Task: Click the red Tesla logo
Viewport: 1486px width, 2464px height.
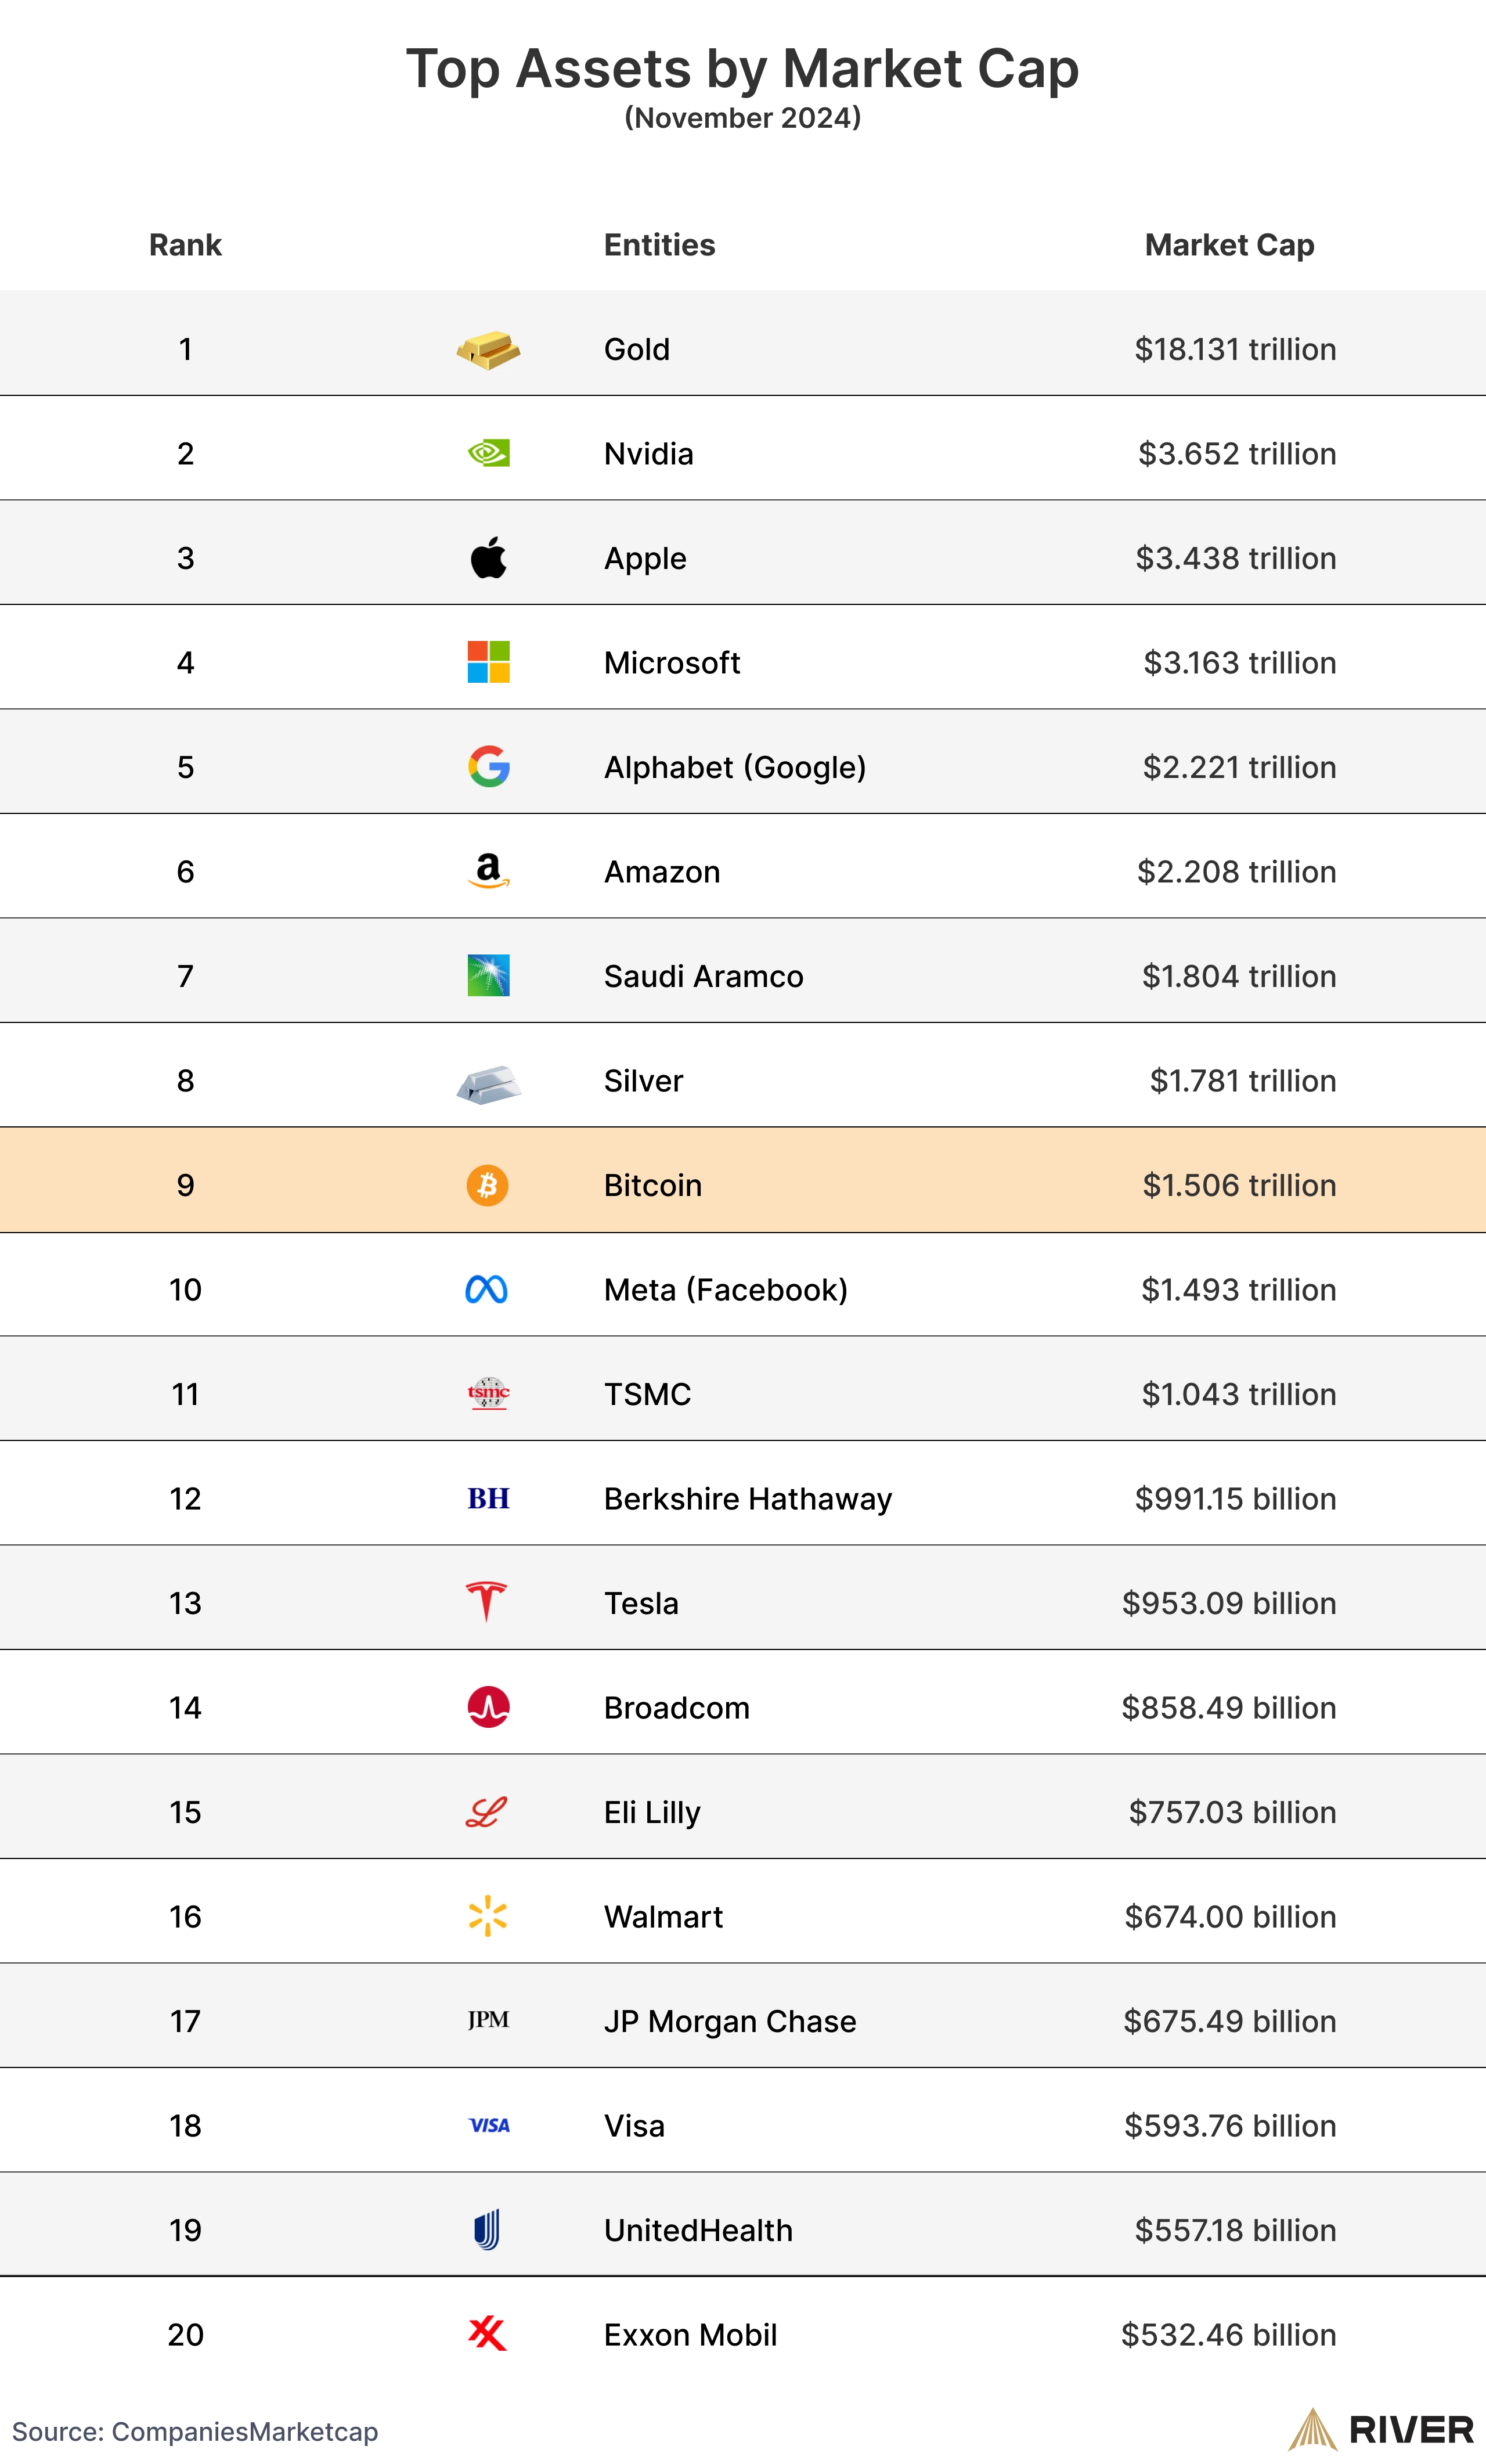Action: (x=486, y=1602)
